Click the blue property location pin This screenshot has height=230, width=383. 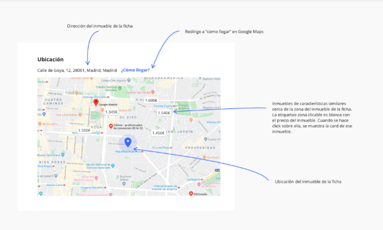128,142
